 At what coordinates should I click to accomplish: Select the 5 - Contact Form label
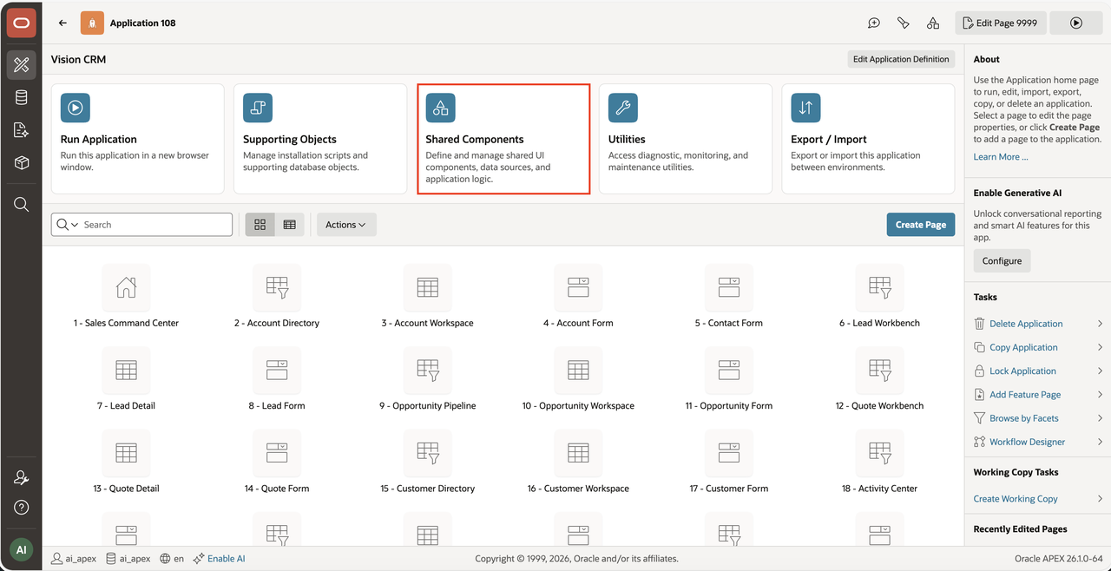(x=728, y=323)
